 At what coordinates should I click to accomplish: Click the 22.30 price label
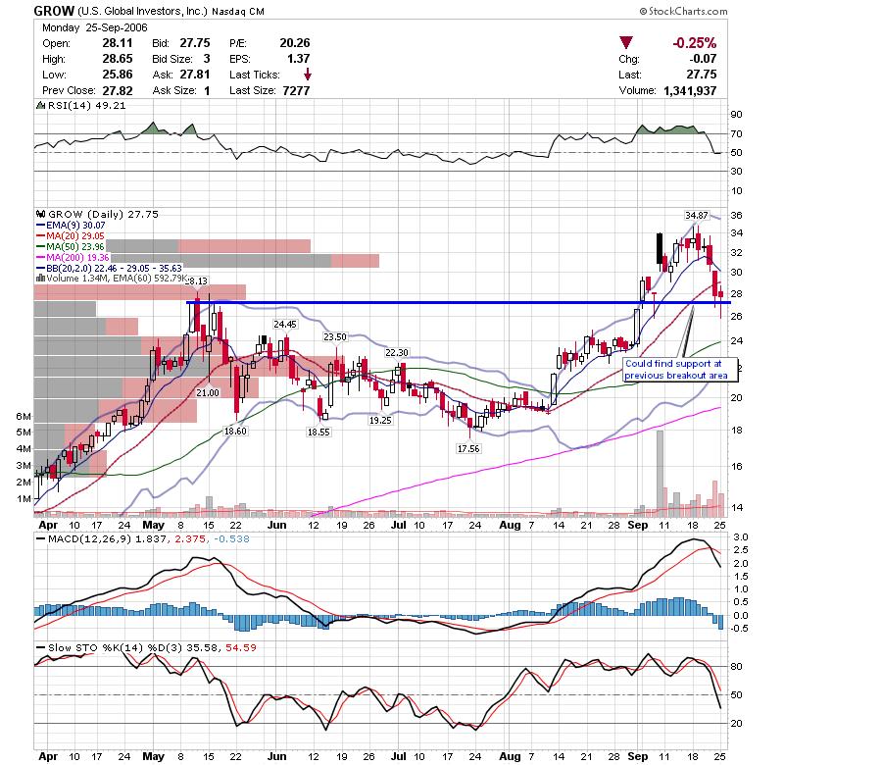(x=397, y=352)
